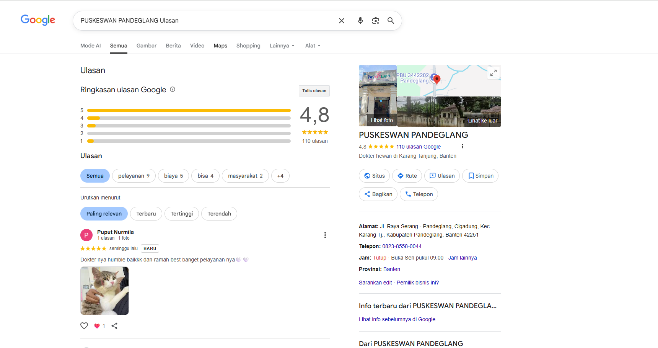Open the three-dot menu on the review
Viewport: 658px width, 348px height.
point(325,235)
